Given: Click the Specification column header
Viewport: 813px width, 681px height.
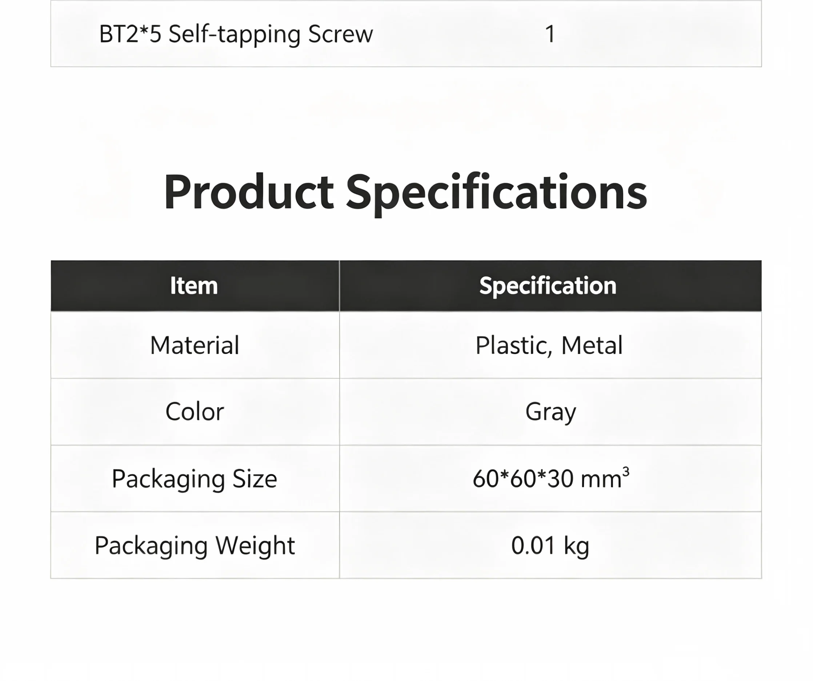Looking at the screenshot, I should tap(548, 286).
